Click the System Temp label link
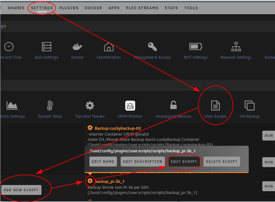Image resolution: width=275 pixels, height=202 pixels. (x=50, y=116)
